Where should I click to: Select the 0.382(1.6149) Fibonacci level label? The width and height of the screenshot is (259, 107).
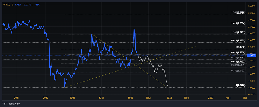pos(238,65)
